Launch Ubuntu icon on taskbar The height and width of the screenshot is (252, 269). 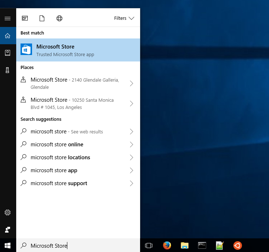(x=238, y=245)
